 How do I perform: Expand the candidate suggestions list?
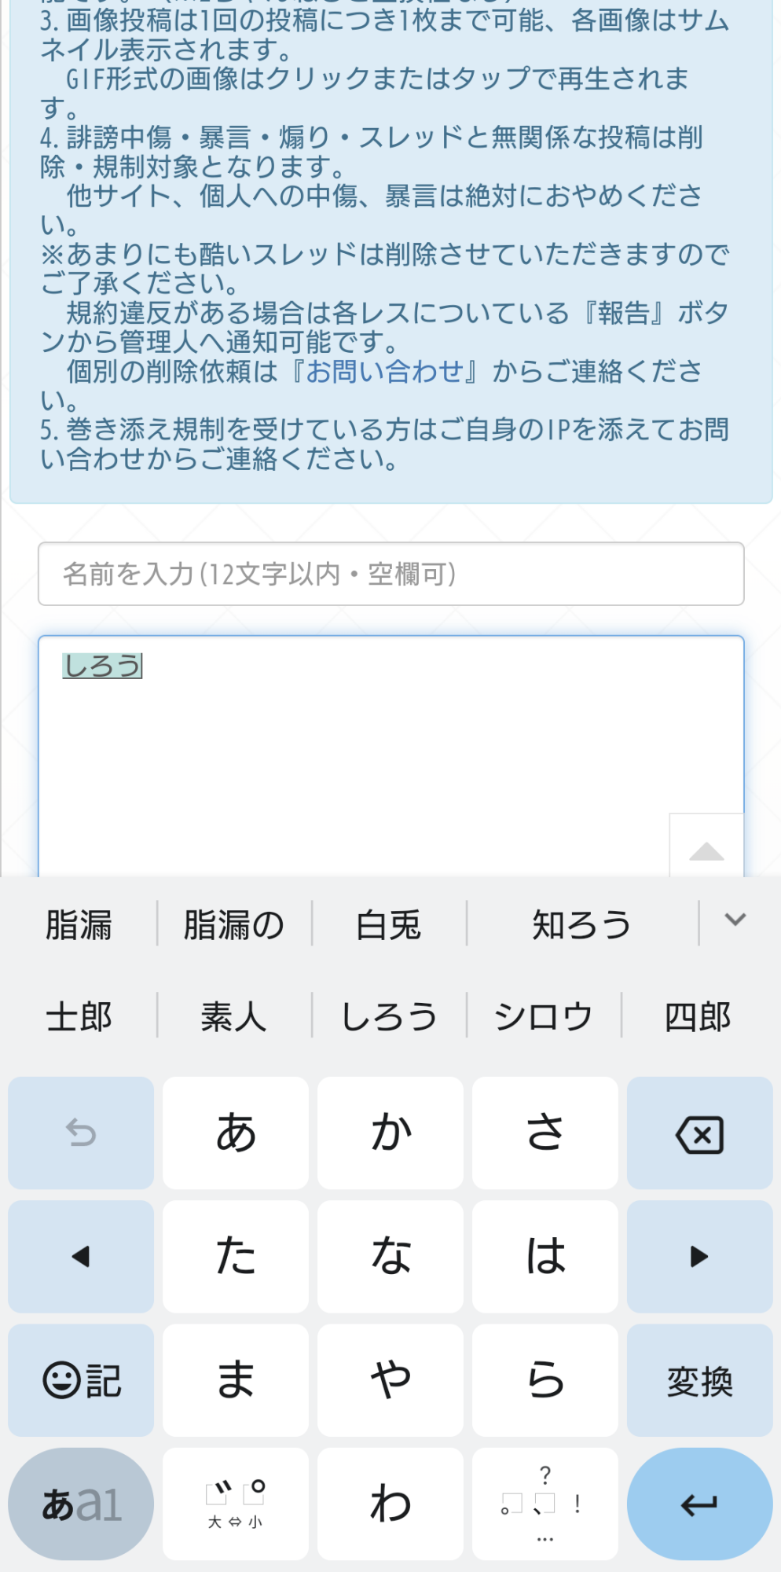point(735,920)
